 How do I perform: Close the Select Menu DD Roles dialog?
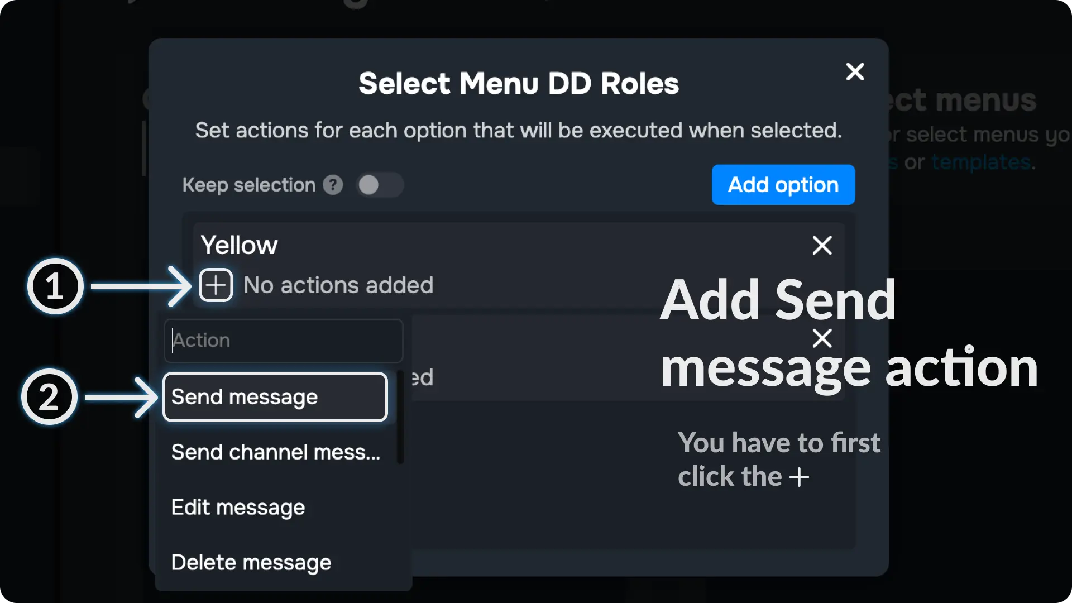tap(855, 71)
